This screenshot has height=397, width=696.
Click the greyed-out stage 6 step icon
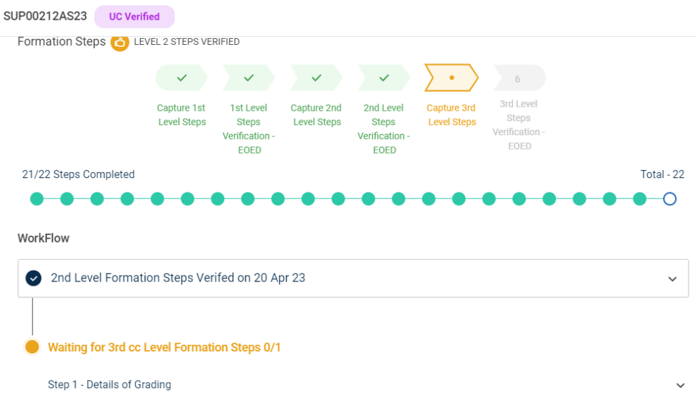tap(518, 78)
